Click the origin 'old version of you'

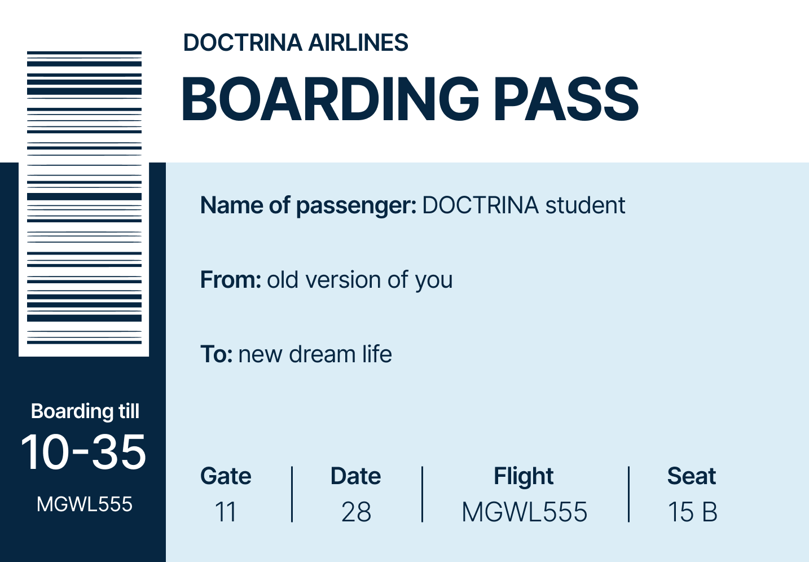[359, 280]
